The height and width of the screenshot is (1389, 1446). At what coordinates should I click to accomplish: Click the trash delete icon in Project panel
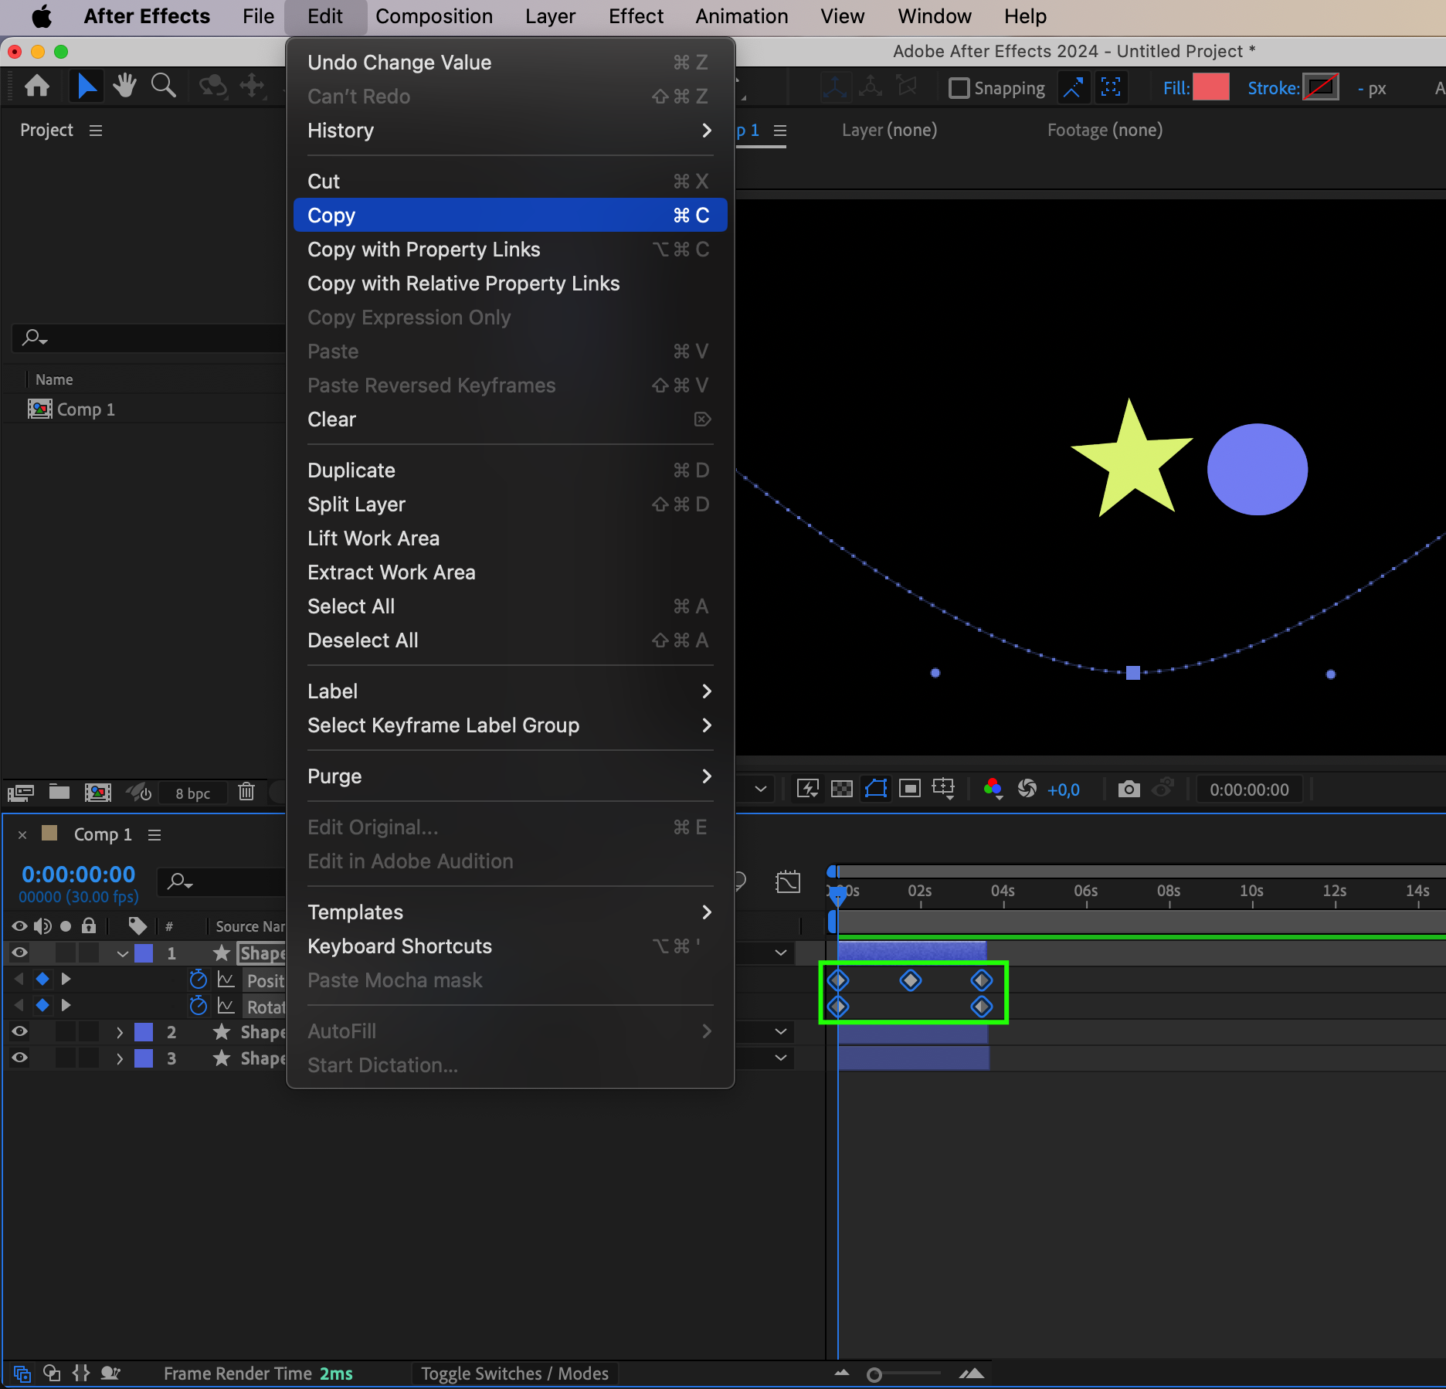click(x=246, y=792)
